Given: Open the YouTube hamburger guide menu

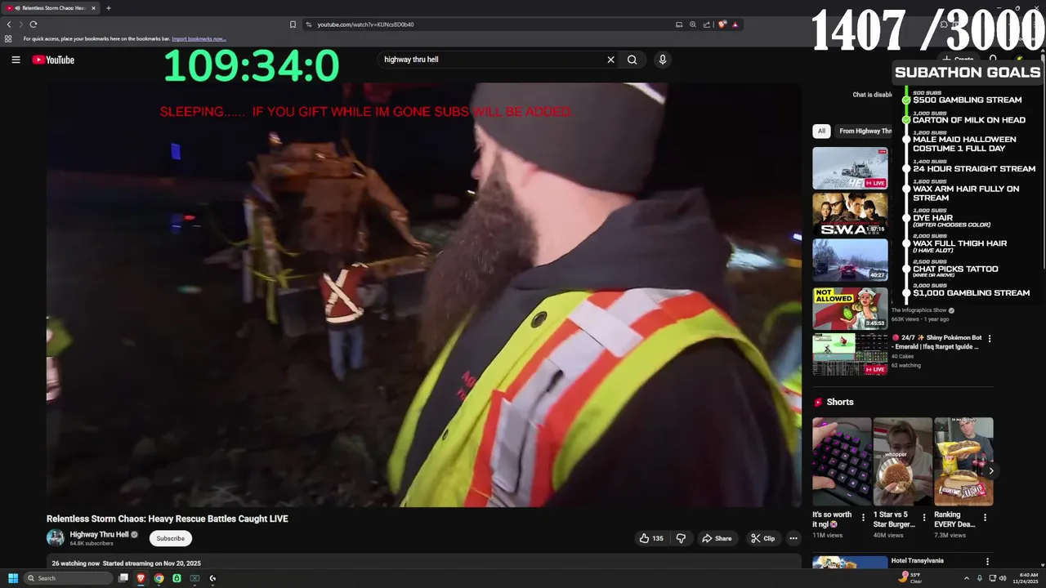Looking at the screenshot, I should (x=16, y=60).
